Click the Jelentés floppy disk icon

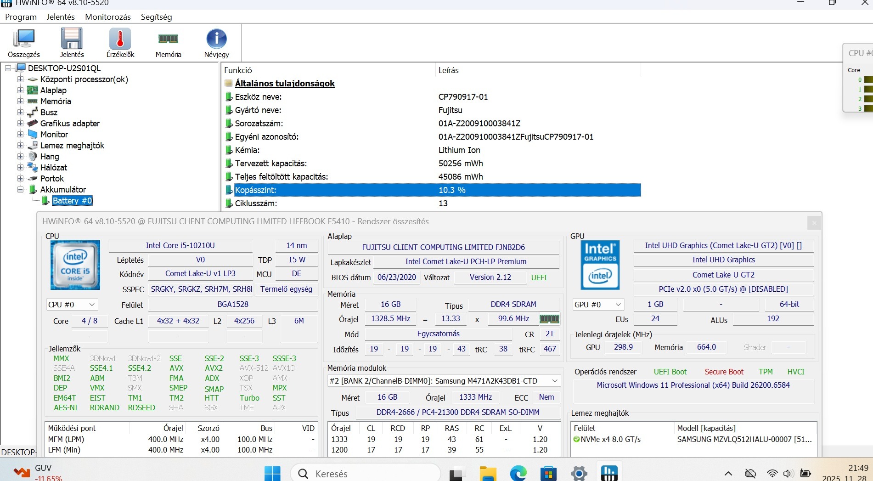pos(72,39)
